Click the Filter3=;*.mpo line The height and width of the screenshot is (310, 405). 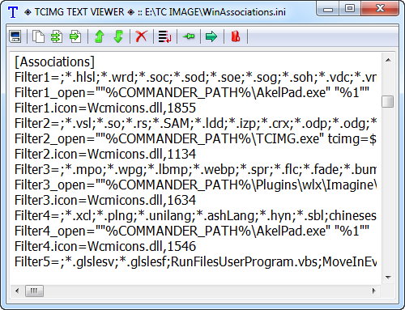195,170
